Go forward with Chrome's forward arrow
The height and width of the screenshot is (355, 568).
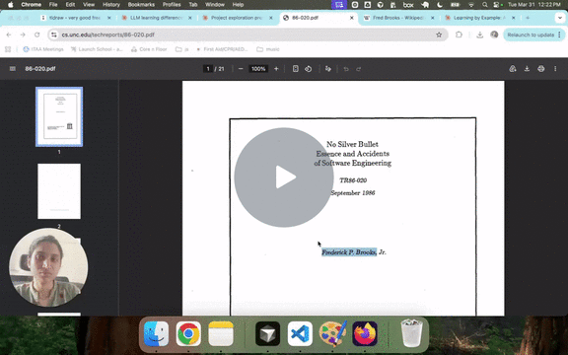(23, 35)
